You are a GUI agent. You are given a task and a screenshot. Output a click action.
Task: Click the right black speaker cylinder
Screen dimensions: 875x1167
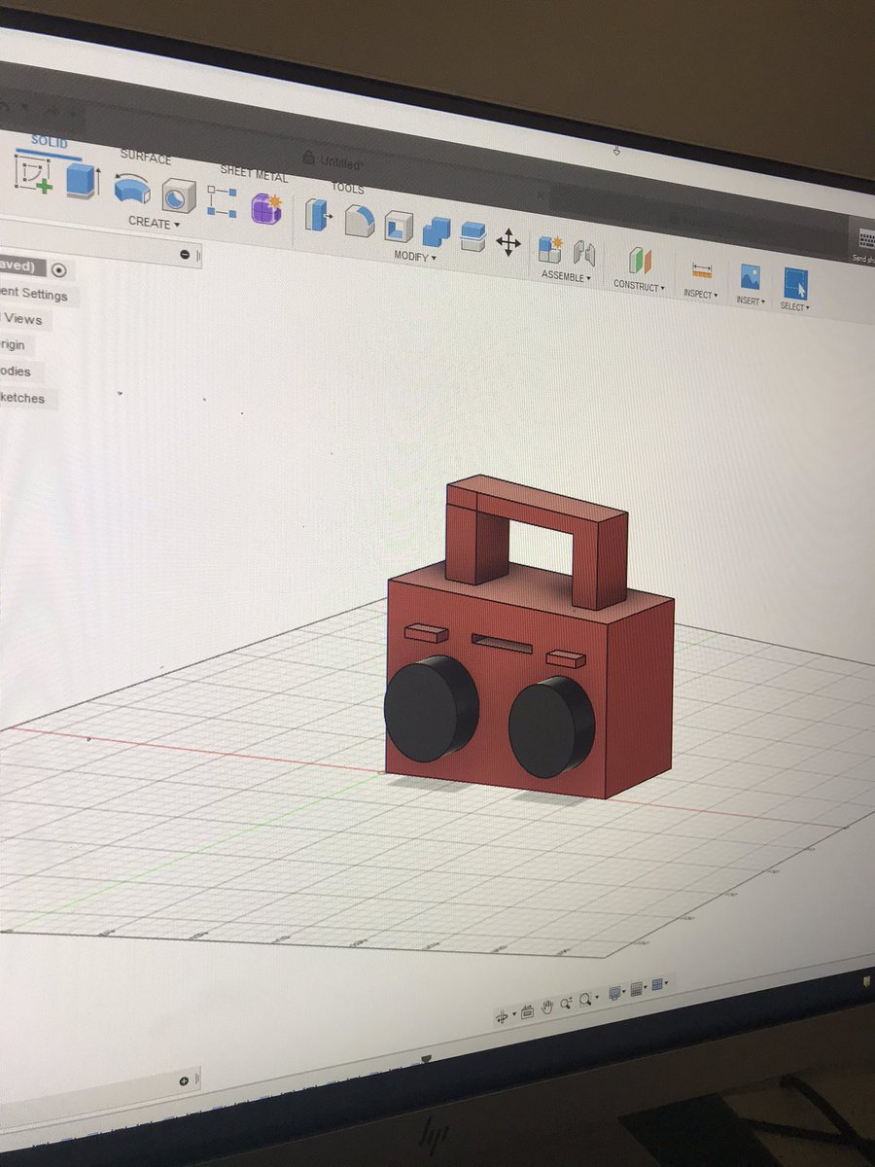[x=551, y=727]
